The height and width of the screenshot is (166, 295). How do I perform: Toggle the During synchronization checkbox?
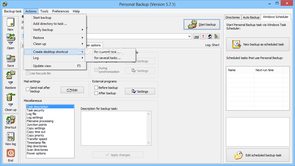(x=96, y=70)
